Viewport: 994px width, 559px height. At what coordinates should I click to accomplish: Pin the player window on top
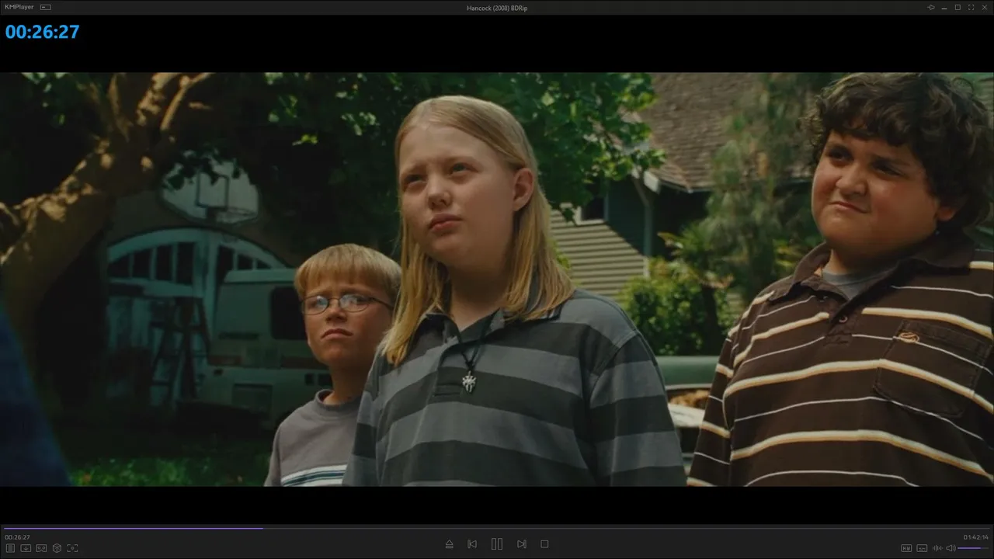tap(931, 7)
